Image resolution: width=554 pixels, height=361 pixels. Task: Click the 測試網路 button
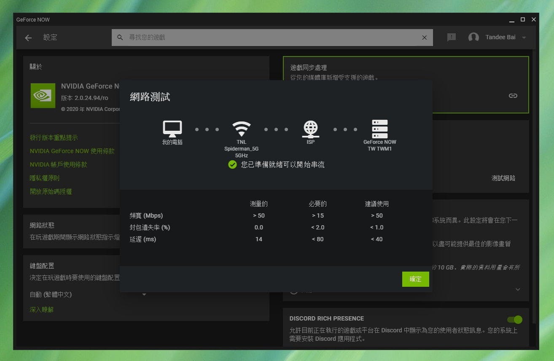503,178
